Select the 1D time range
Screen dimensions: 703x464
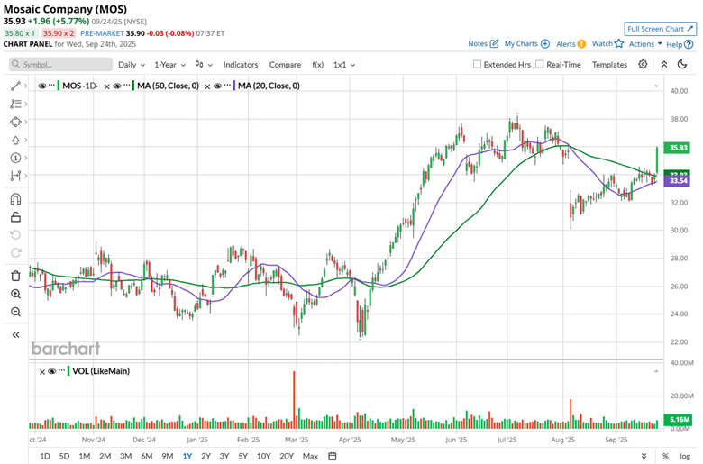[x=45, y=456]
